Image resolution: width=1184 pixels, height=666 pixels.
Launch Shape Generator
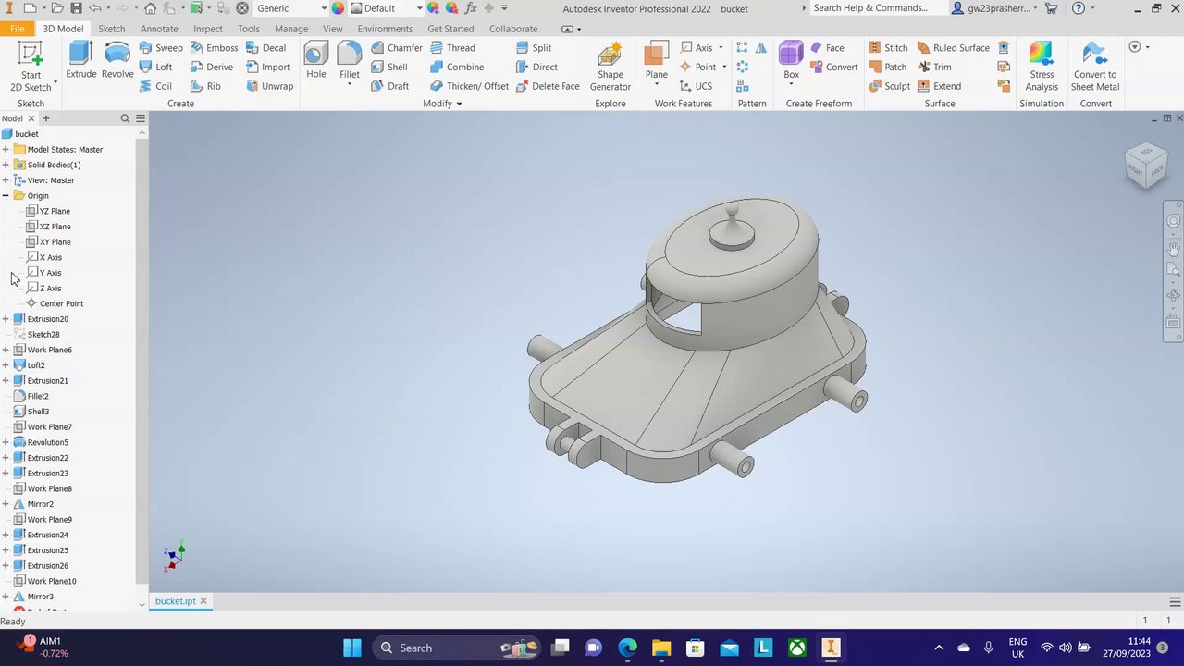tap(610, 67)
